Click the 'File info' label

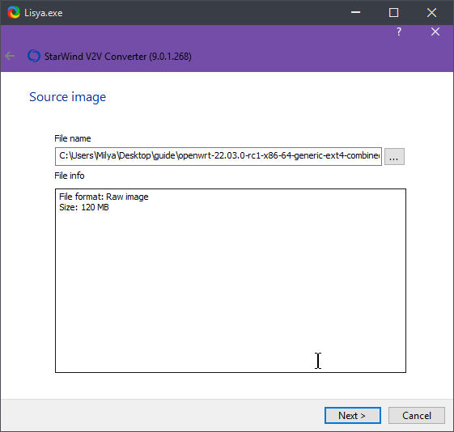click(70, 176)
